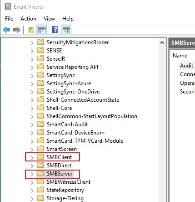Image resolution: width=195 pixels, height=202 pixels.
Task: Select SettingSync-Azure in the tree
Action: (69, 83)
